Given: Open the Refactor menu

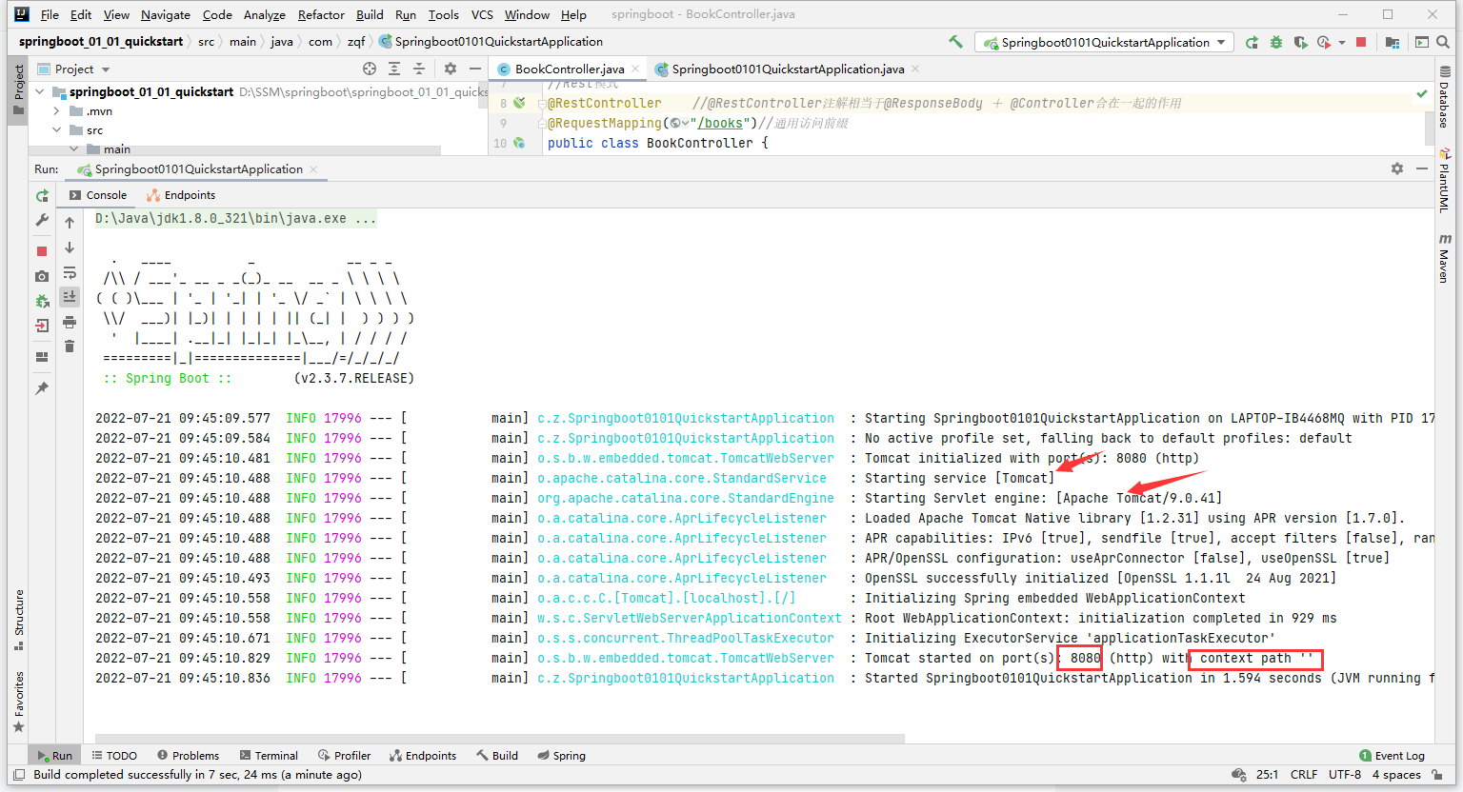Looking at the screenshot, I should pyautogui.click(x=321, y=14).
